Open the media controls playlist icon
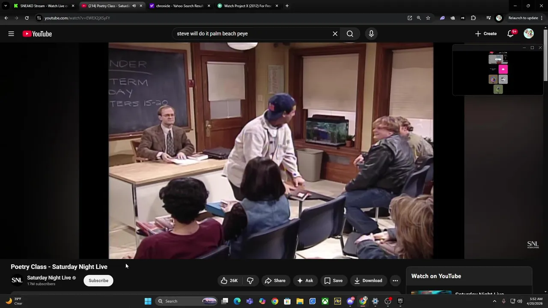The width and height of the screenshot is (548, 308). coord(488,18)
